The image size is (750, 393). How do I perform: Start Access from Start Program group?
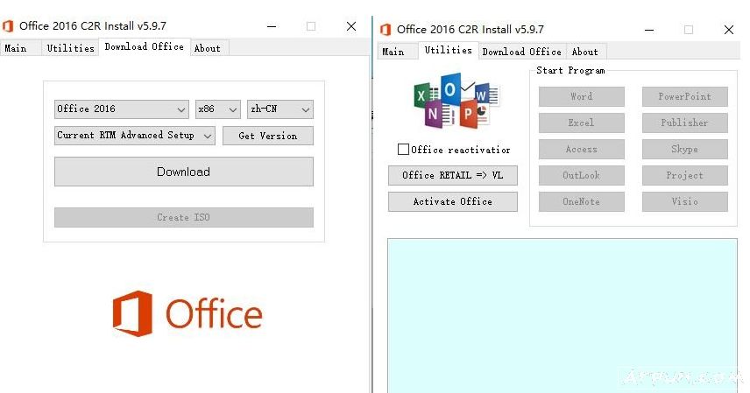[x=582, y=149]
